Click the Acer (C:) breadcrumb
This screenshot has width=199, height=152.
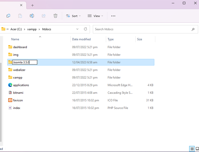[16, 29]
